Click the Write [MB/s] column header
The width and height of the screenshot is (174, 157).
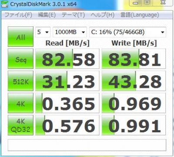134,43
